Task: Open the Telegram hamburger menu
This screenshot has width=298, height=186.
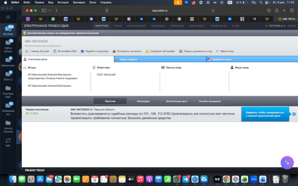Action: click(x=8, y=17)
